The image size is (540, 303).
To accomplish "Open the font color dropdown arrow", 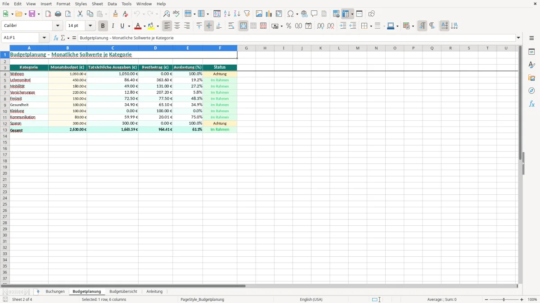I will click(144, 26).
